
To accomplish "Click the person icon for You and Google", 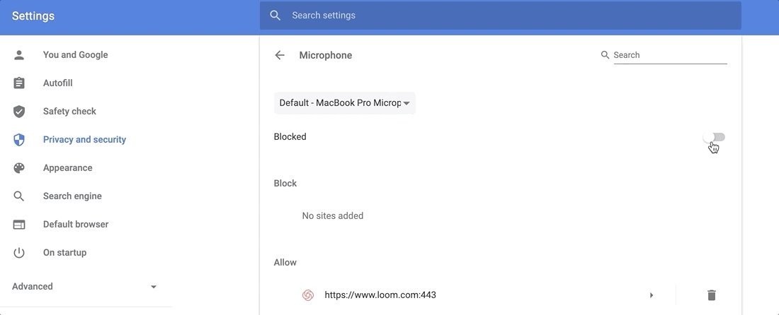I will pyautogui.click(x=19, y=55).
